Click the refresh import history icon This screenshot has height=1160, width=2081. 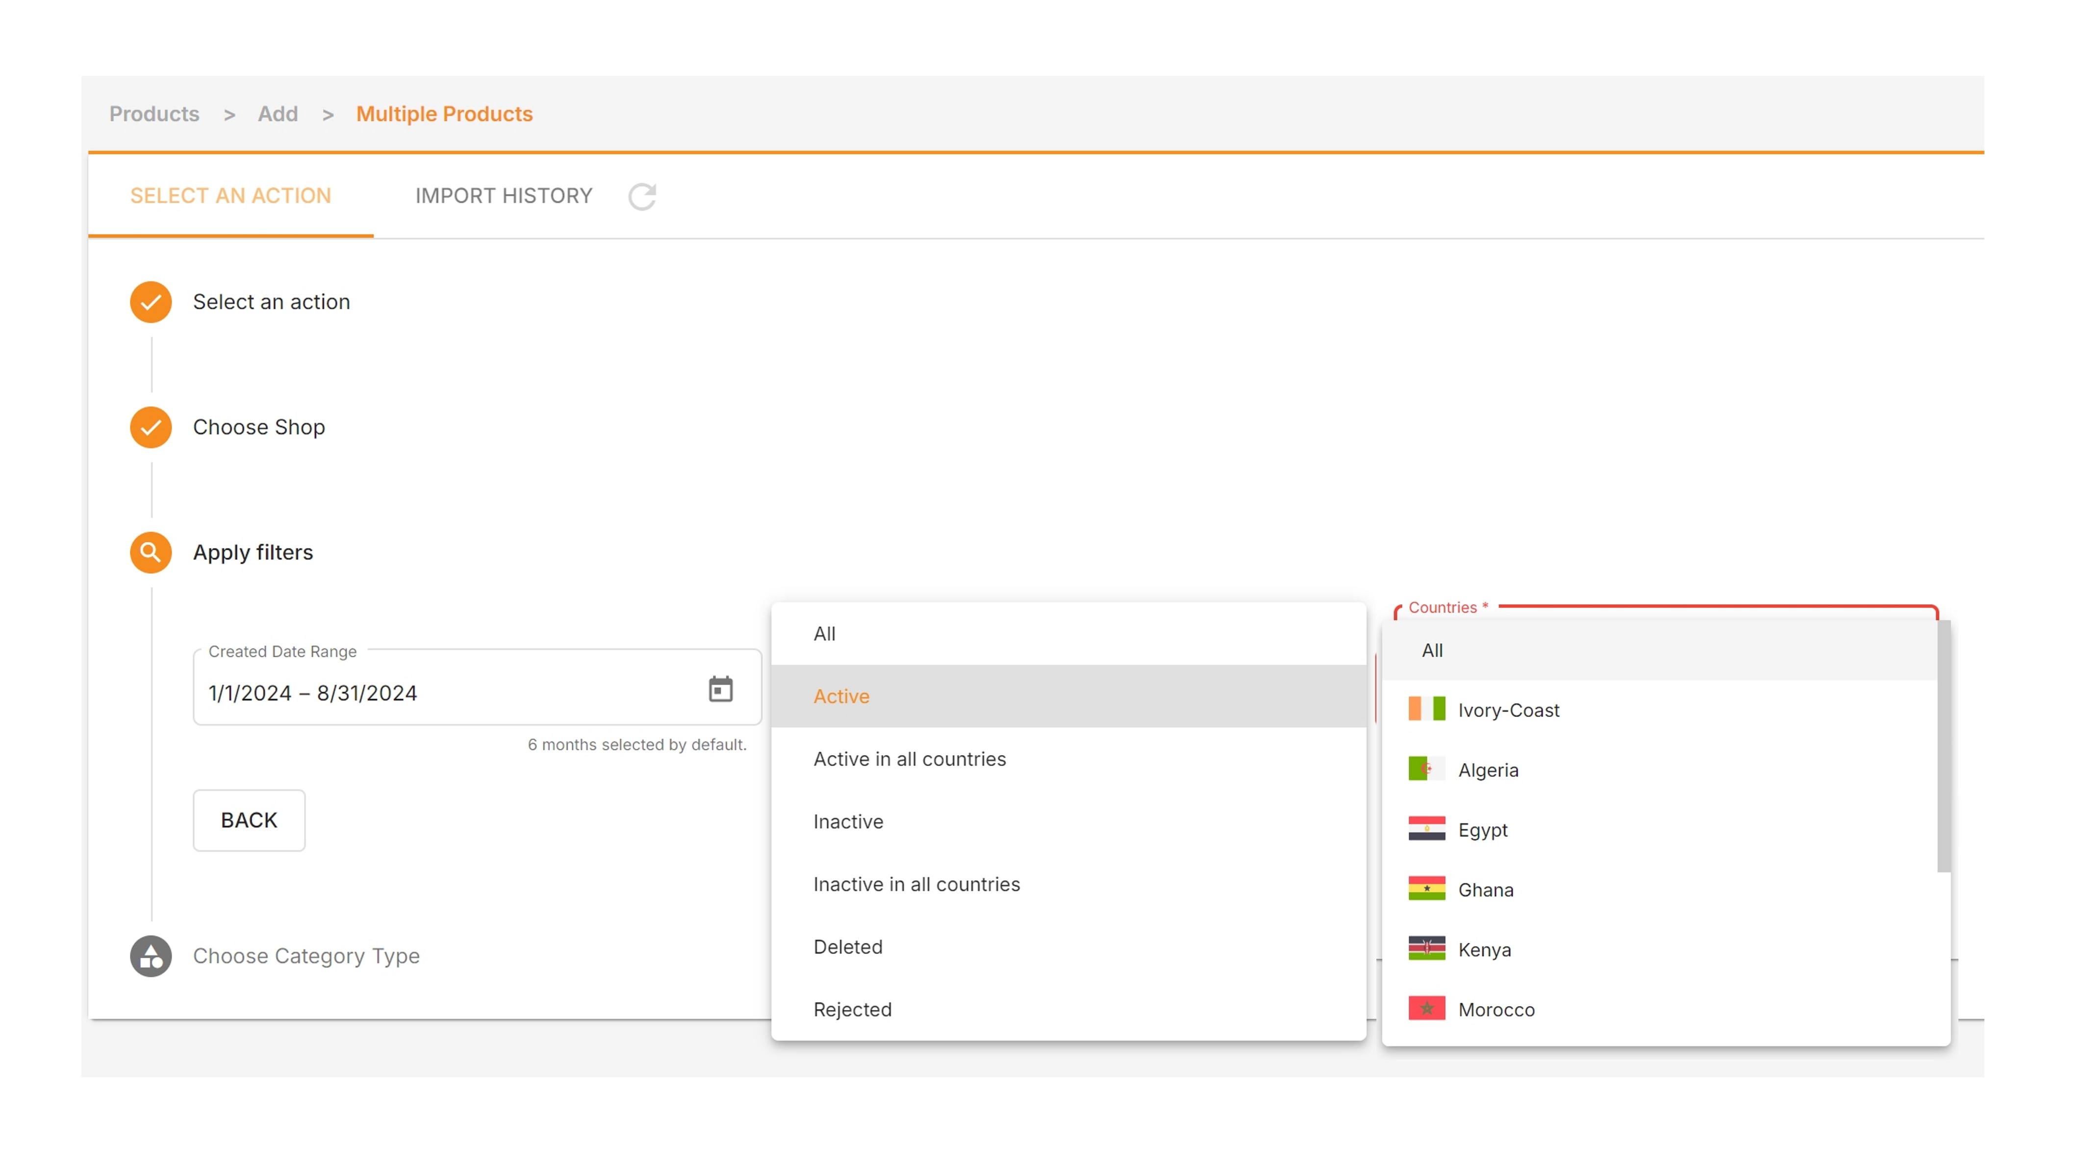click(642, 196)
